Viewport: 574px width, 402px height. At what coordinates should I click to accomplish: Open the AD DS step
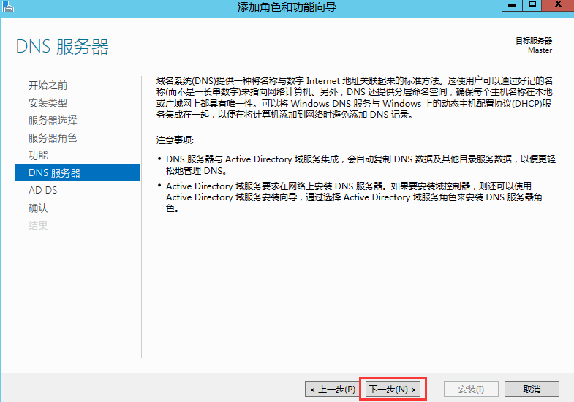[43, 190]
